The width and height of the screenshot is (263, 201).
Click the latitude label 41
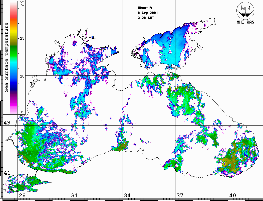click(x=7, y=173)
